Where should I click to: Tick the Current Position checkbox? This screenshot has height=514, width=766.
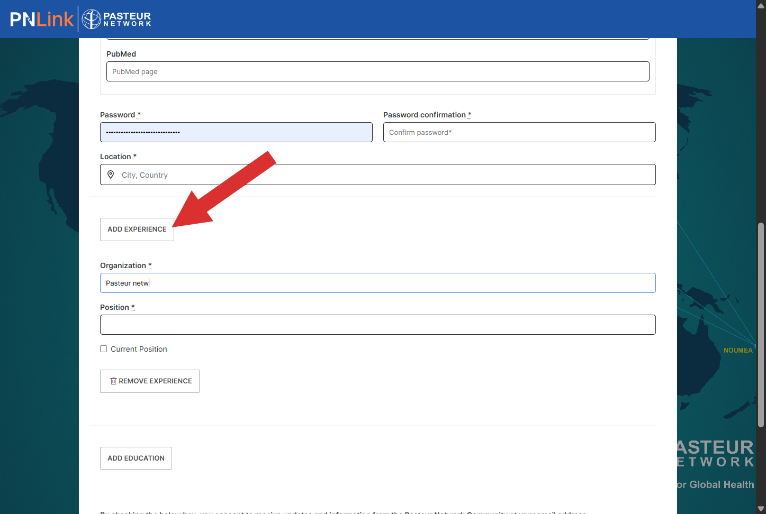click(104, 349)
